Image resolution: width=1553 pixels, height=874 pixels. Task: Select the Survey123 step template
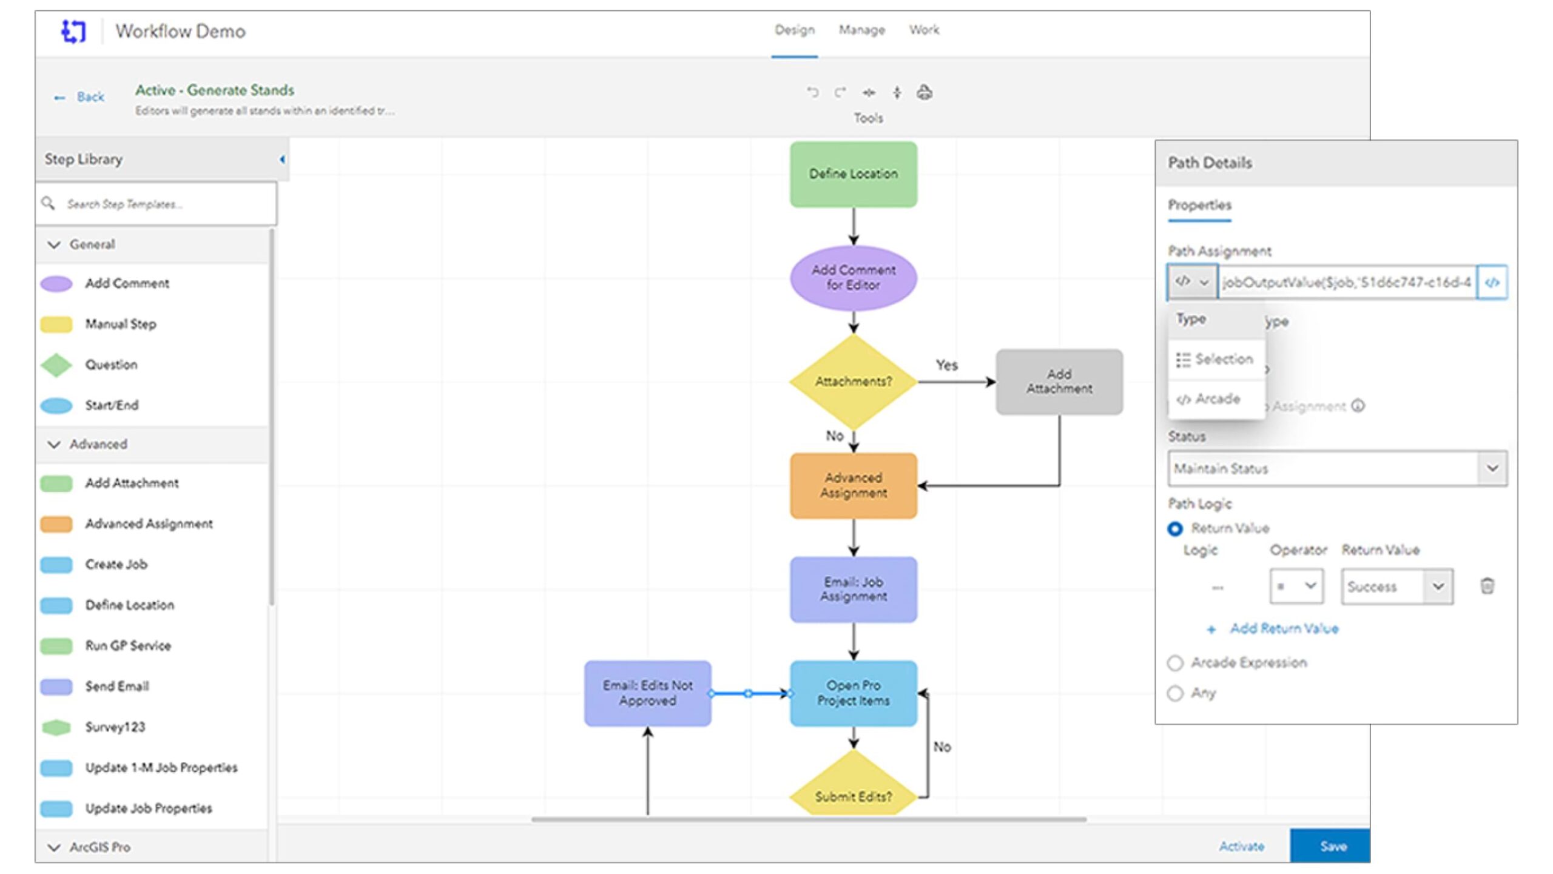coord(115,727)
